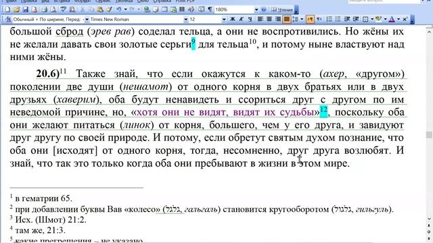Click highlighted footnote reference 9
Viewport: 433px width, 243px height.
(x=193, y=44)
